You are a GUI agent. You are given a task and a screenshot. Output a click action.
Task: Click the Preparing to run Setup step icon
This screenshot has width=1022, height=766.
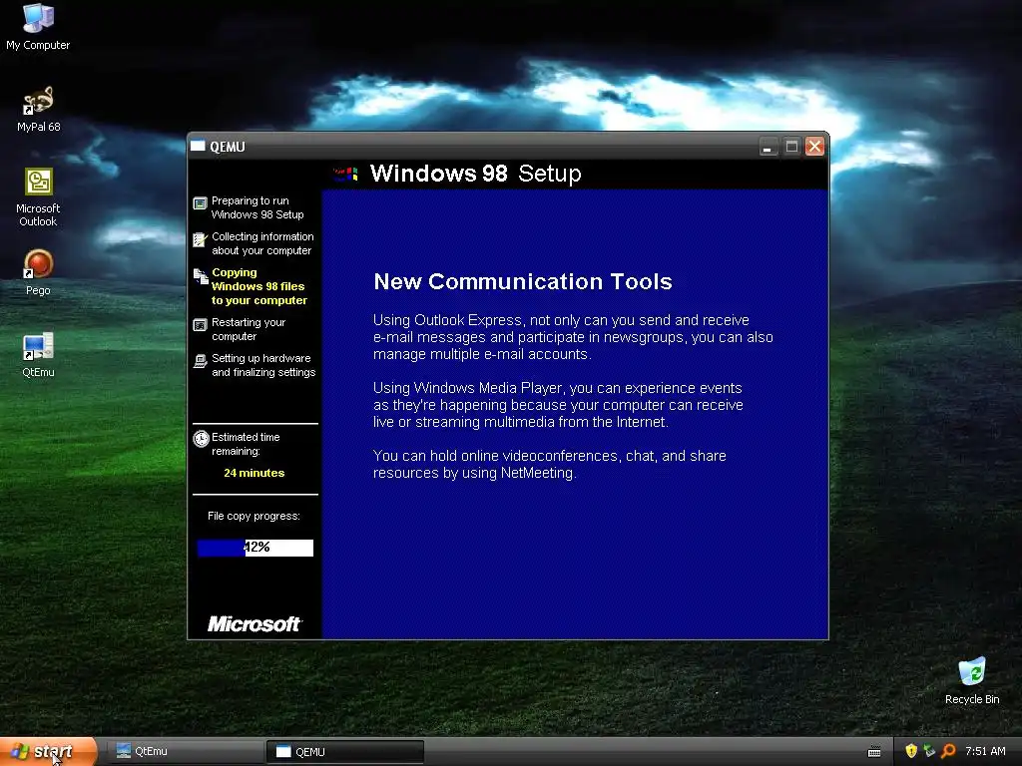pyautogui.click(x=200, y=203)
